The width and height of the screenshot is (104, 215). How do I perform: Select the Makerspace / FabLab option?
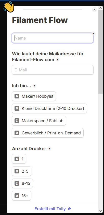coord(39,121)
